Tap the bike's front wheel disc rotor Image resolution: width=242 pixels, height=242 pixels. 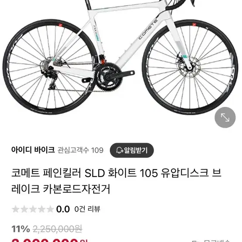(189, 67)
